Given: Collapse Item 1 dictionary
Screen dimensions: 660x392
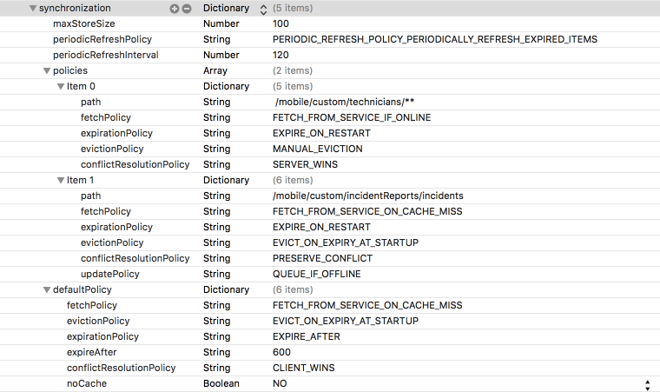Looking at the screenshot, I should tap(61, 180).
